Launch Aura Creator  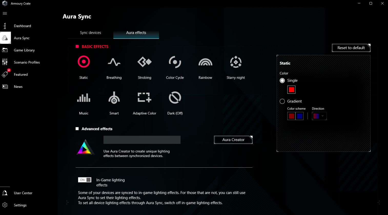click(x=233, y=140)
